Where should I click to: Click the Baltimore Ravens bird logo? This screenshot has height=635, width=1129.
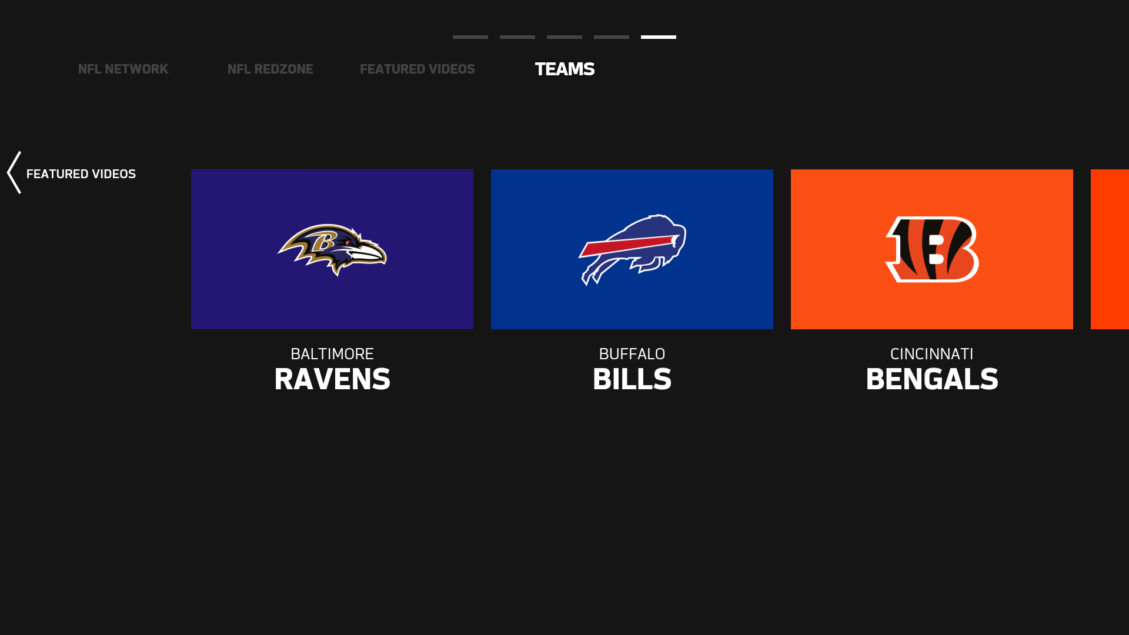(x=332, y=249)
